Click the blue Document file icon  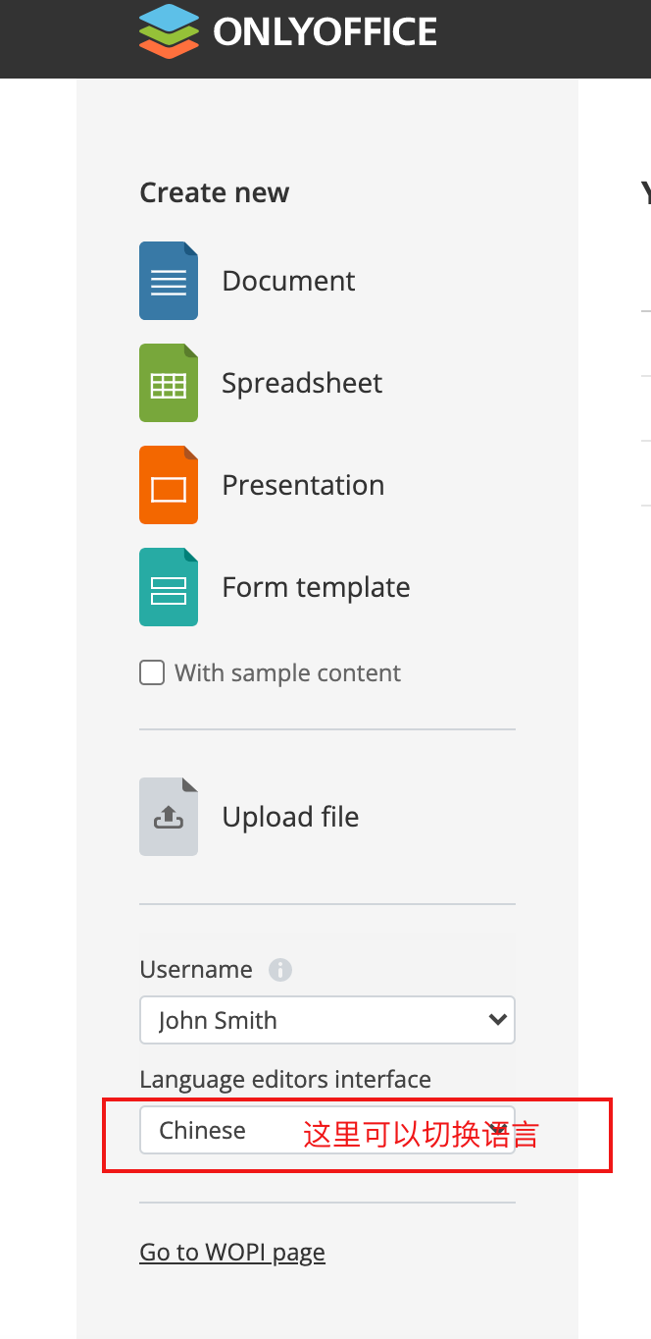coord(169,281)
